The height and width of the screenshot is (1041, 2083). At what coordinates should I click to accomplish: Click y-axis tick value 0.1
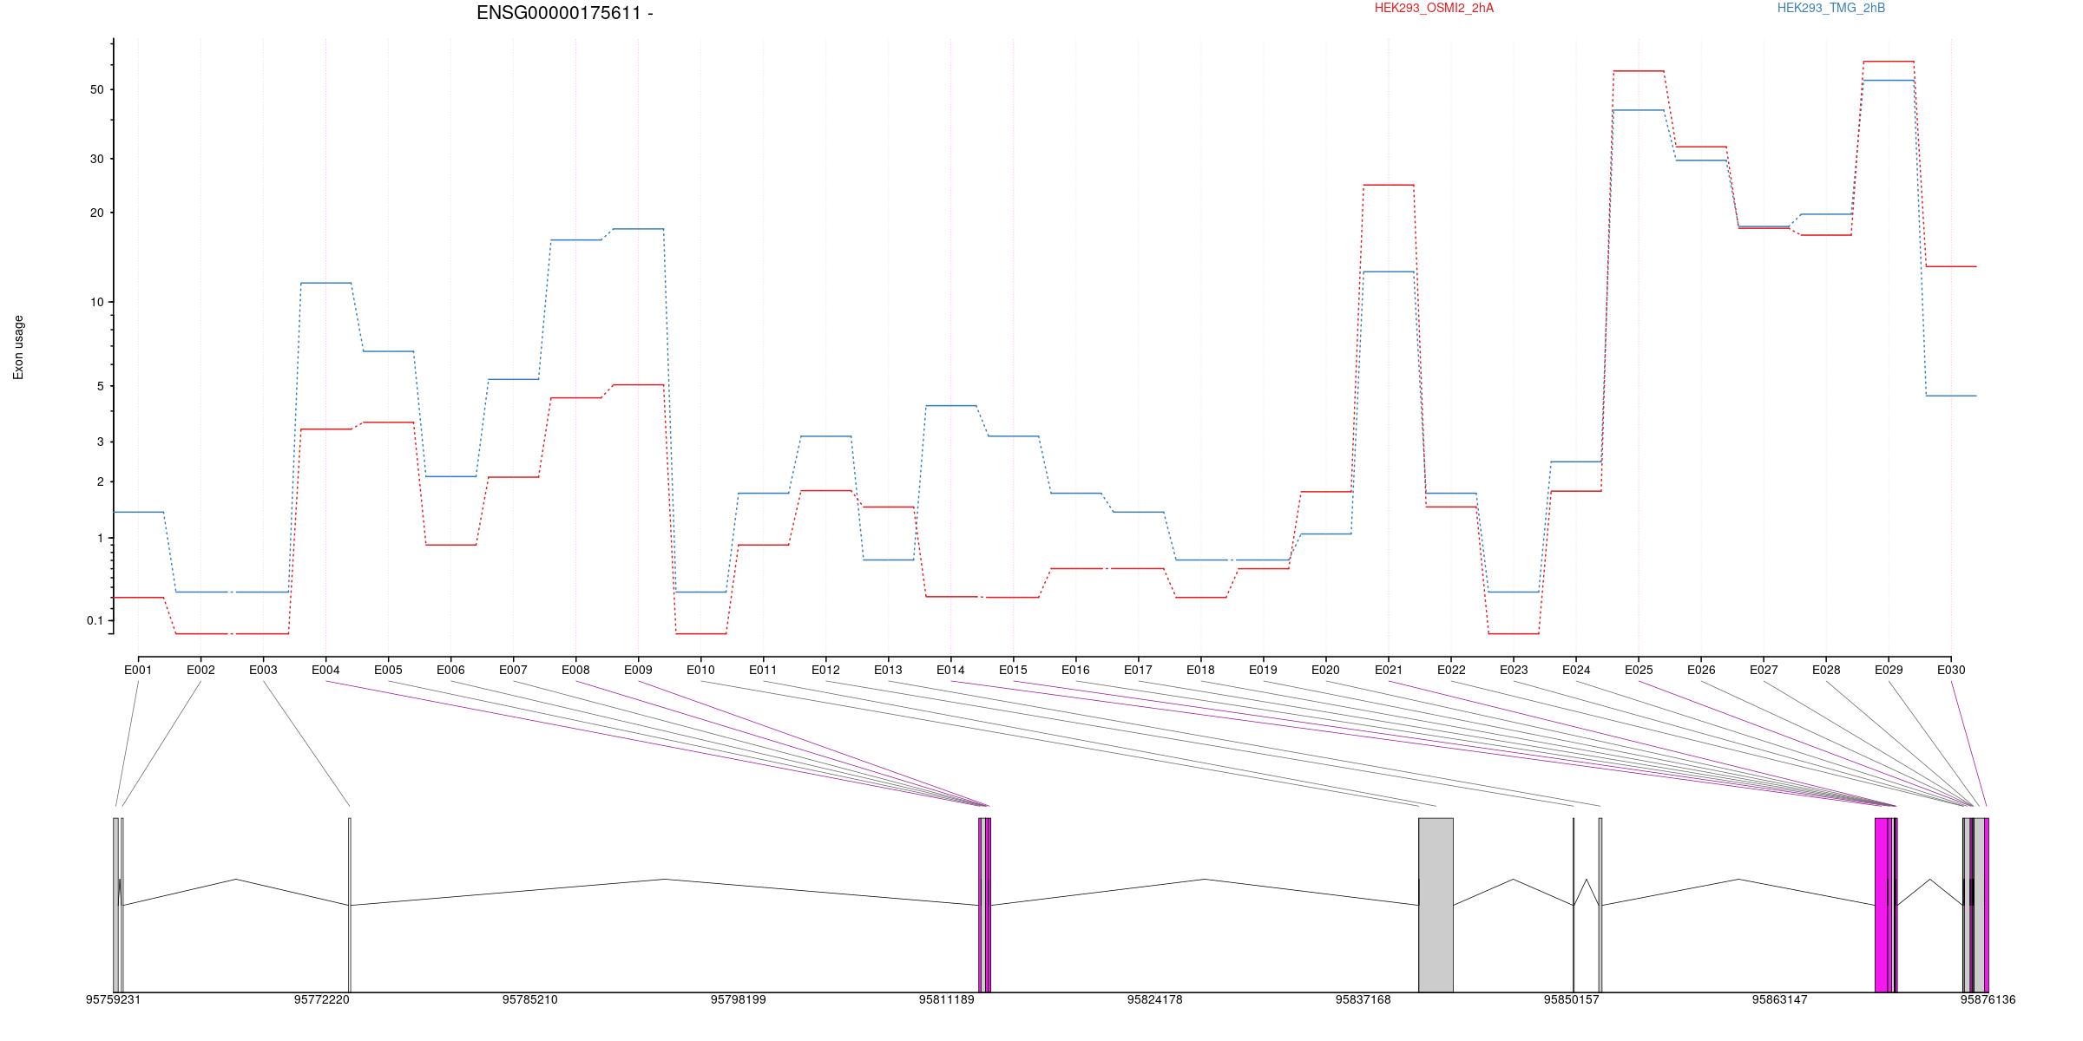(95, 620)
